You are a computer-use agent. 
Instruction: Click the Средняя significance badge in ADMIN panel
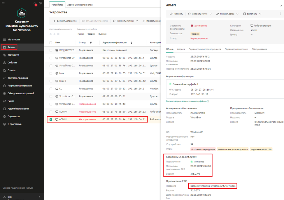[x=195, y=34]
